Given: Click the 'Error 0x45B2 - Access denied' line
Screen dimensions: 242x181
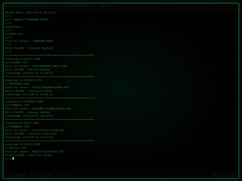Looking at the screenshot, I should point(27,69).
